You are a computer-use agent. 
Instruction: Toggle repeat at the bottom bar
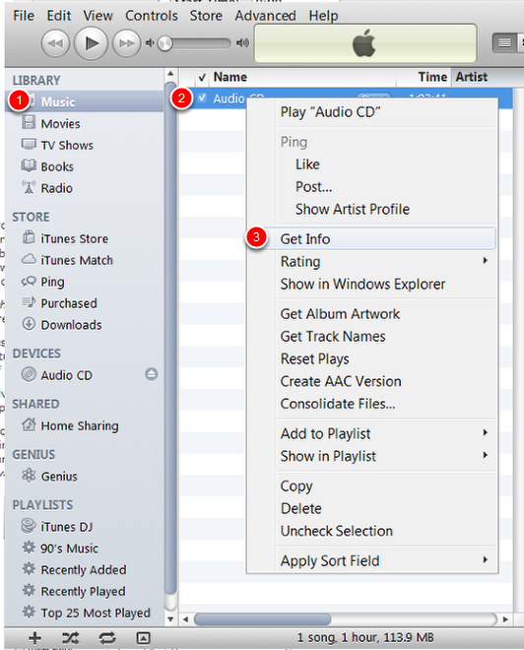(x=107, y=638)
